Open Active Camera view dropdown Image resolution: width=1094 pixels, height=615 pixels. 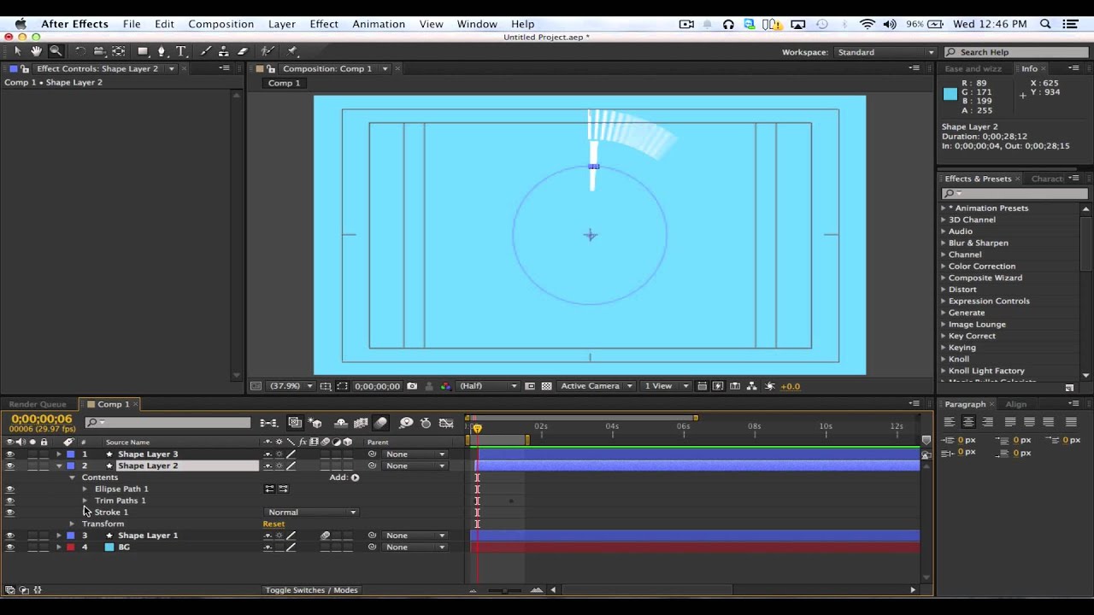click(596, 386)
